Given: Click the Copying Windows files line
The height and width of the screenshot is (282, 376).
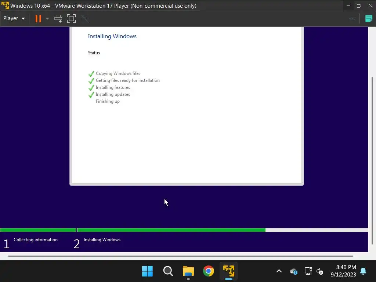Looking at the screenshot, I should click(118, 73).
